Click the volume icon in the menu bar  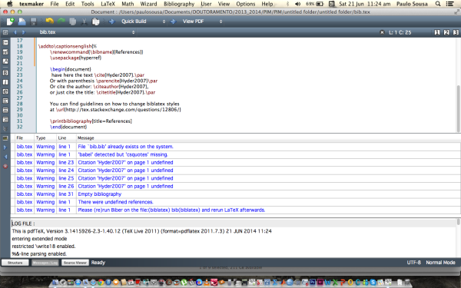[x=298, y=4]
